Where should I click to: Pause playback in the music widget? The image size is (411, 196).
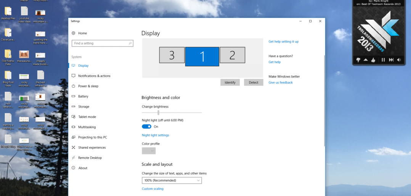383,60
